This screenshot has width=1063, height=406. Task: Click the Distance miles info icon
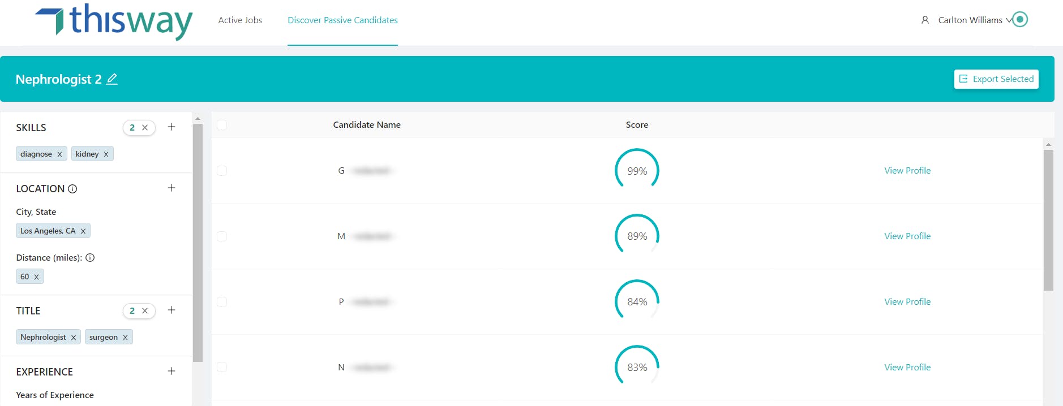[x=90, y=258]
